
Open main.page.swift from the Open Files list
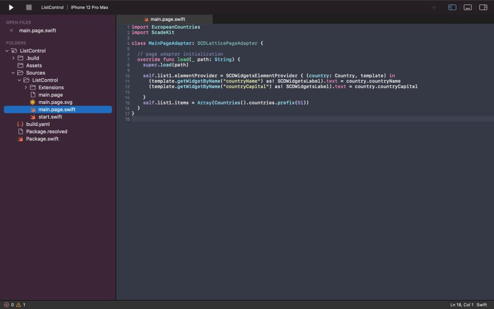point(38,30)
